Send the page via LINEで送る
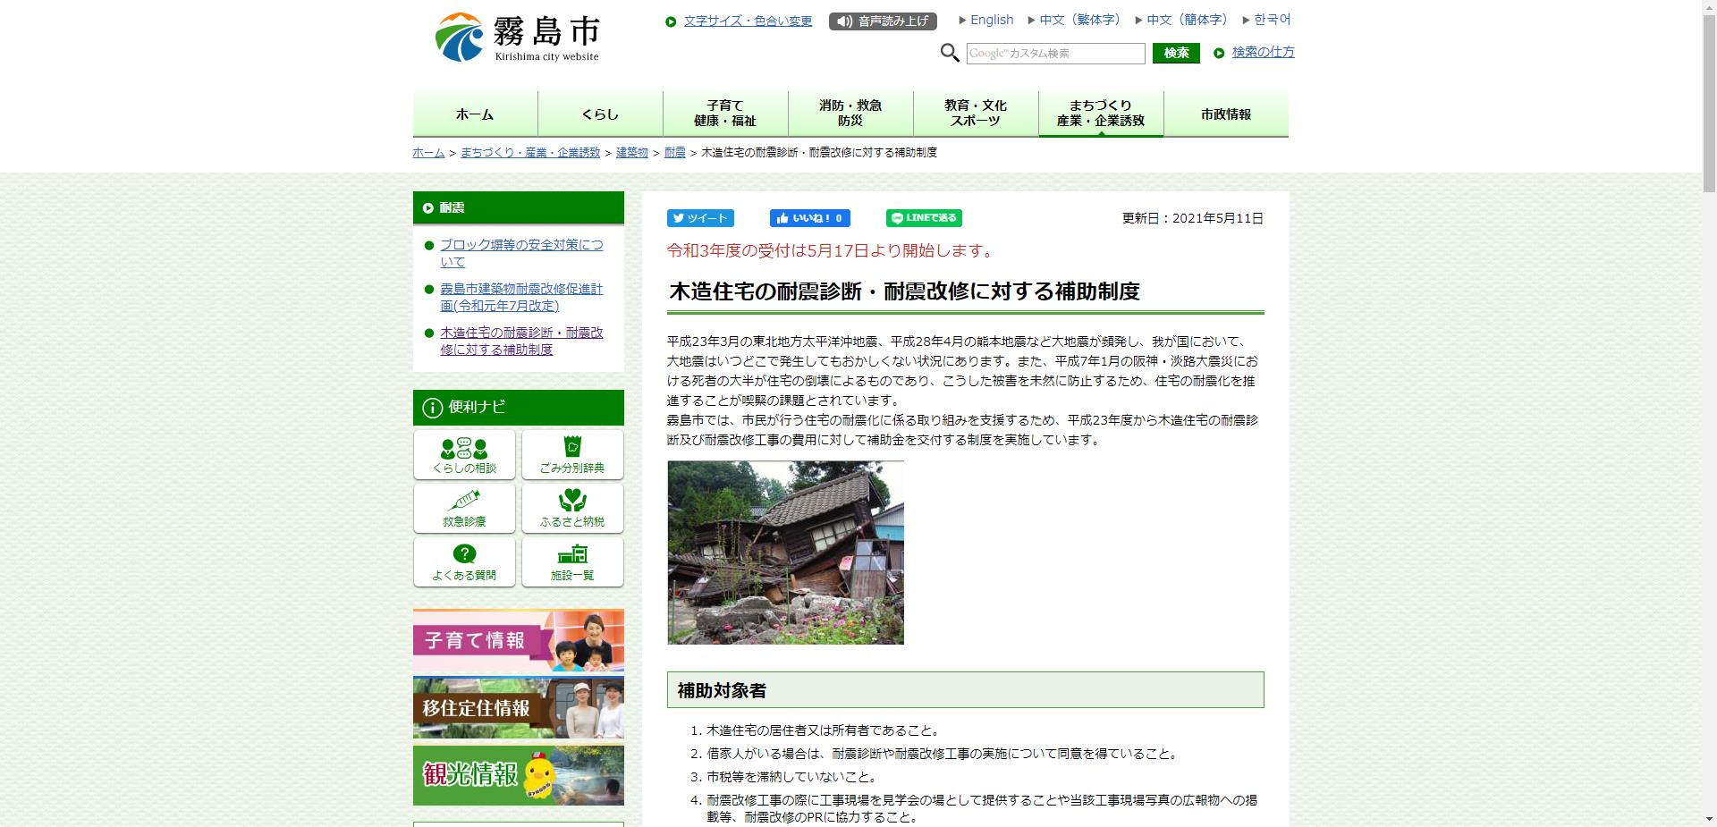 pyautogui.click(x=923, y=217)
